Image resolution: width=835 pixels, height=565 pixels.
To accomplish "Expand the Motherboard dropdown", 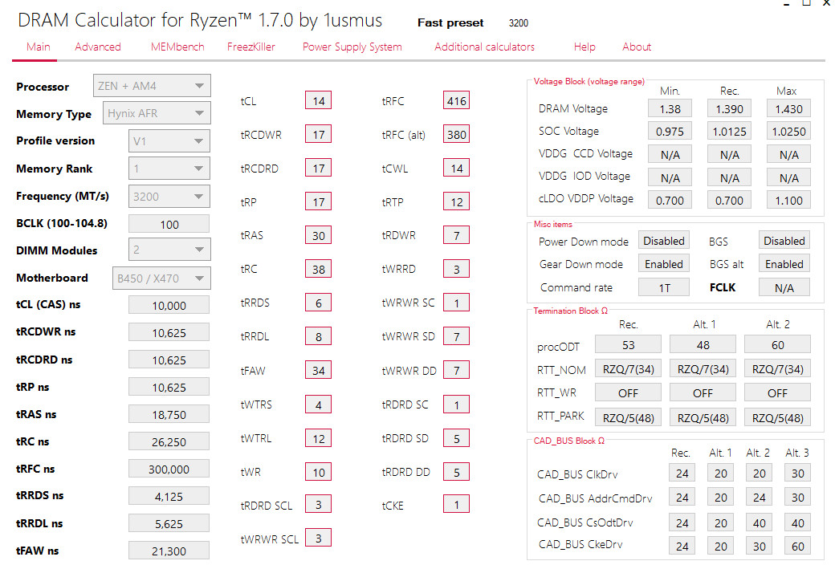I will 161,278.
